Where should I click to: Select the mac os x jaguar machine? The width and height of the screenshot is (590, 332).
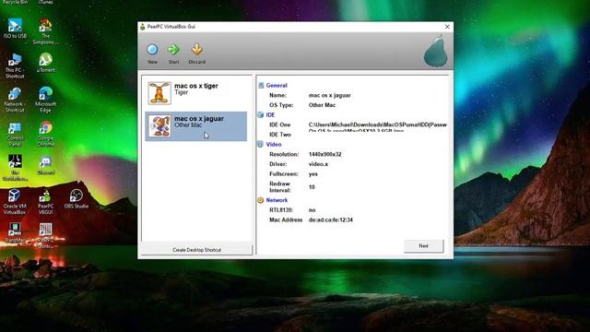[196, 126]
